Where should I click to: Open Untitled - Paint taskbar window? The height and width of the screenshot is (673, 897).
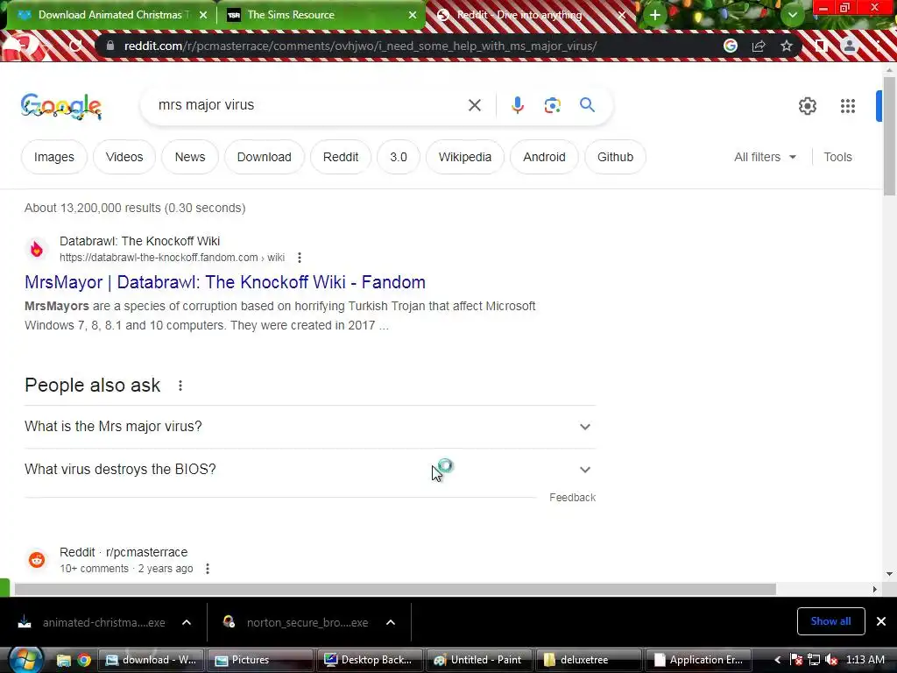click(x=478, y=660)
